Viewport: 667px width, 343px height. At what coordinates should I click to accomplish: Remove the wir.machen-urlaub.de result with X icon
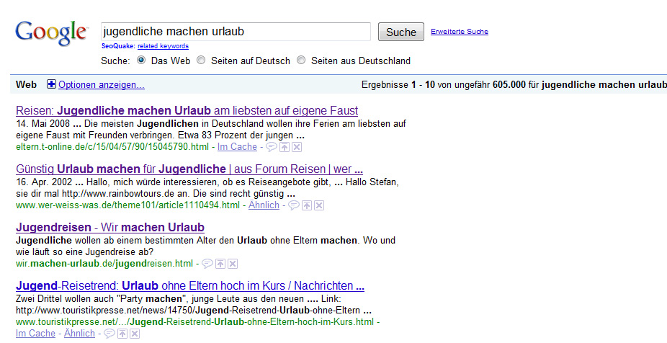click(233, 264)
